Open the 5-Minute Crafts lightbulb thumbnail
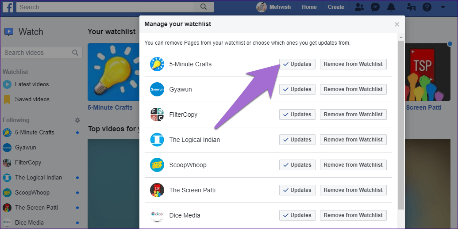458x229 pixels. 114,72
